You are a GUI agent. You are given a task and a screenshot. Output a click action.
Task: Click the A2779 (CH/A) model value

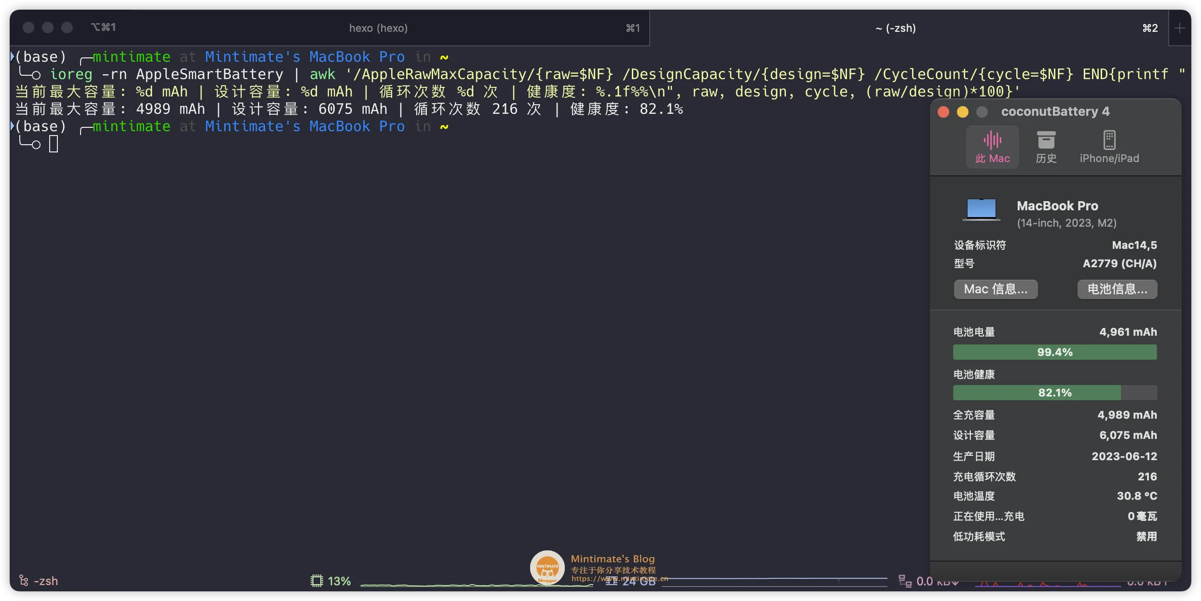pyautogui.click(x=1119, y=263)
